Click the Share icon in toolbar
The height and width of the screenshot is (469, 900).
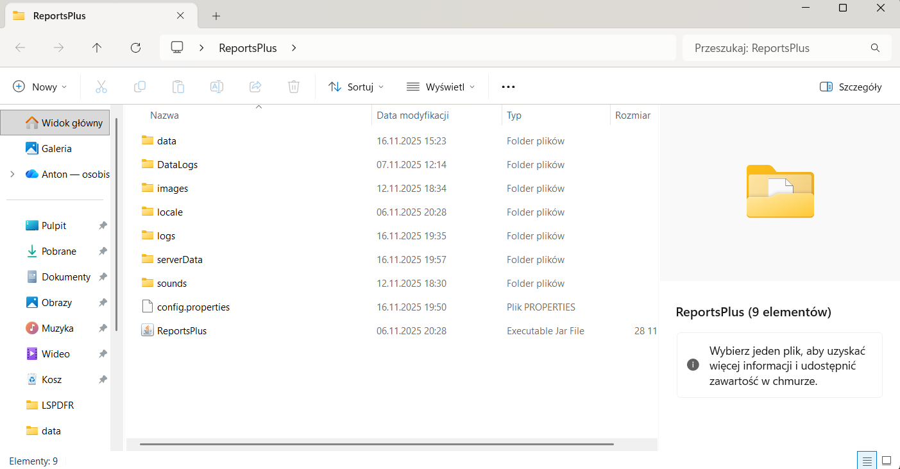click(x=255, y=87)
